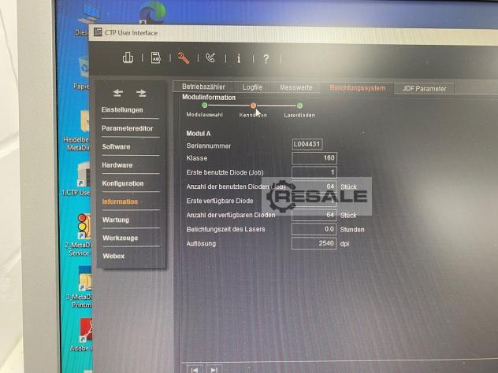Open Einstellungen in the sidebar
The height and width of the screenshot is (373, 498).
[x=122, y=110]
